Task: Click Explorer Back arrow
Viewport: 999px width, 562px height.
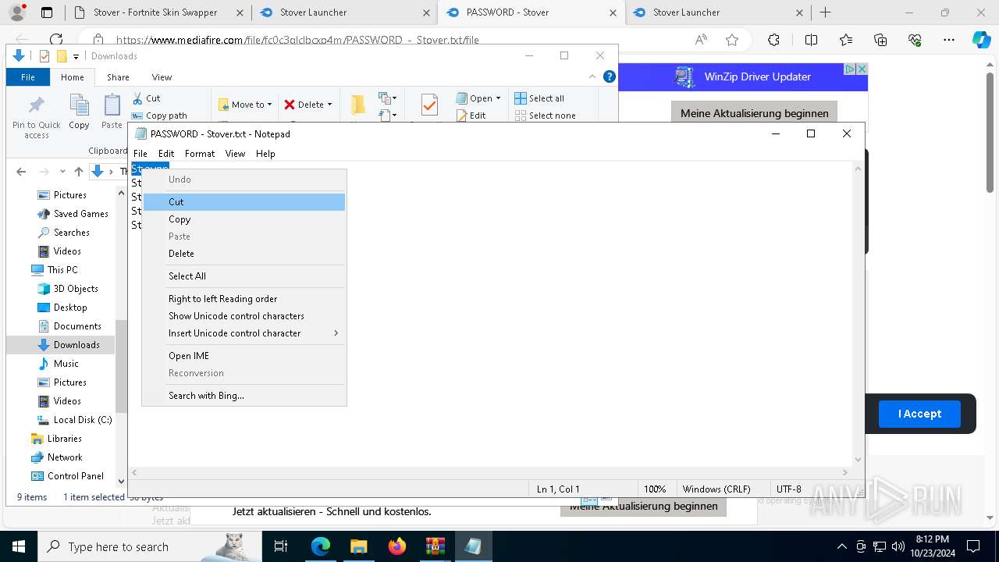Action: point(22,172)
